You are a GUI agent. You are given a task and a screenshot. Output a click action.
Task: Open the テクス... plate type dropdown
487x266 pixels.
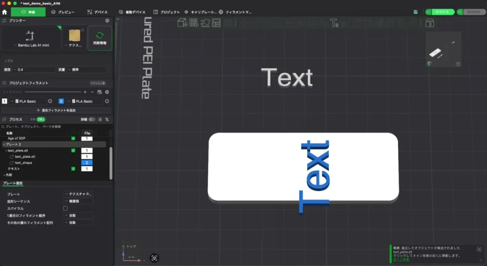(74, 45)
